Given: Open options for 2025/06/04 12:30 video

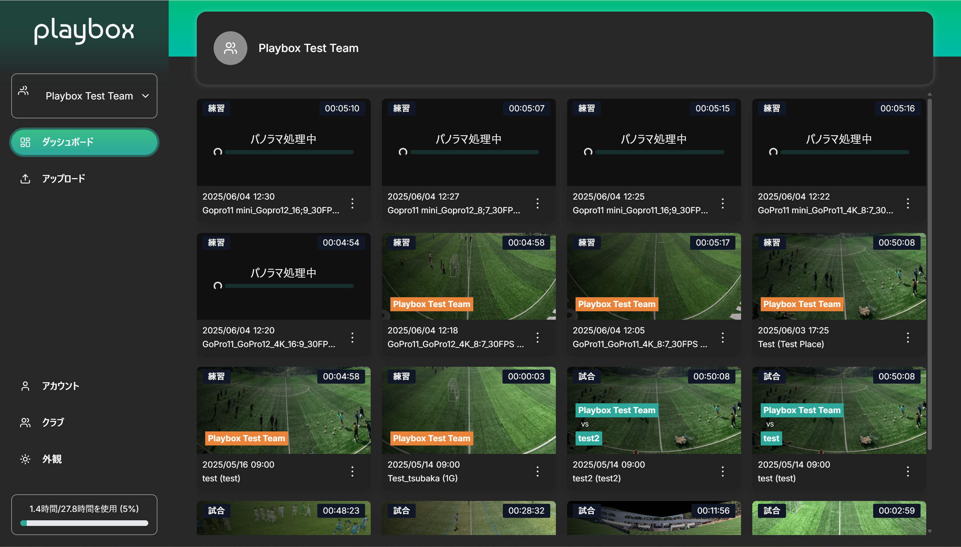Looking at the screenshot, I should pyautogui.click(x=352, y=203).
